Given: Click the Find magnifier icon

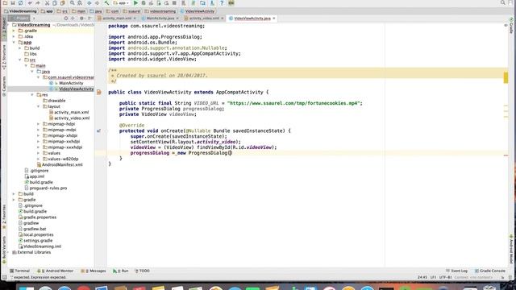Looking at the screenshot, I should pyautogui.click(x=72, y=3).
